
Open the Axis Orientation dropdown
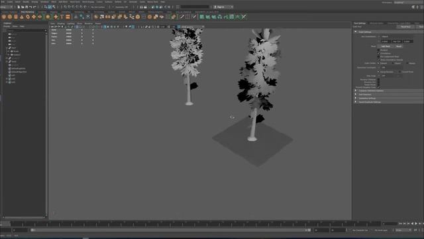(x=397, y=37)
